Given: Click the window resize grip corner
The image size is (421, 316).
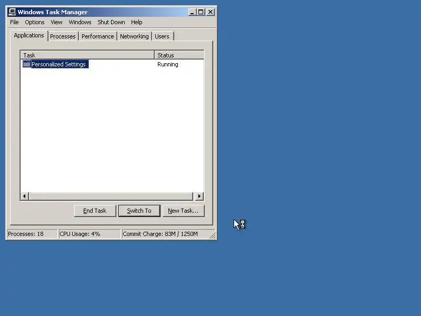Looking at the screenshot, I should (213, 235).
